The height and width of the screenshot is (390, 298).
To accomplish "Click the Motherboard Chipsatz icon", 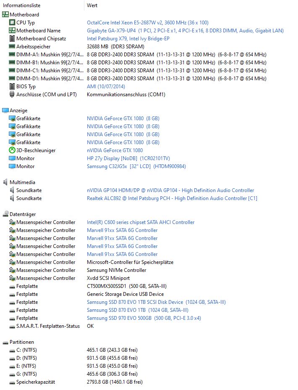I will 12,38.
